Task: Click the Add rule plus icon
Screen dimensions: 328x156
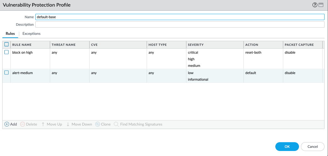Action: [x=7, y=124]
